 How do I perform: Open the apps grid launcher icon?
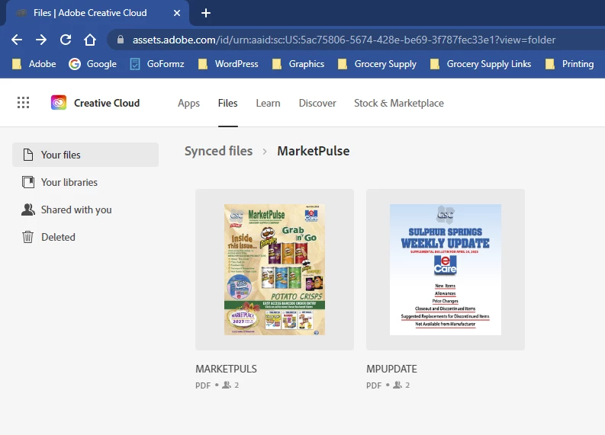click(23, 103)
